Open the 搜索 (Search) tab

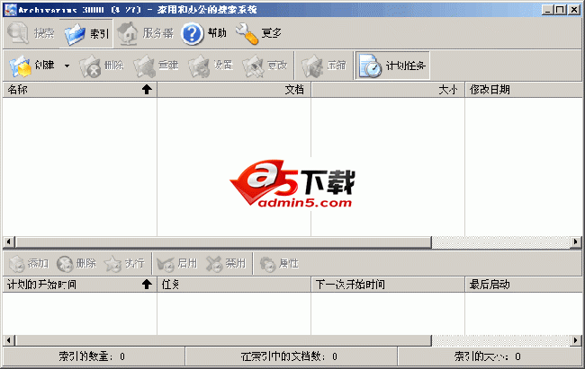(x=31, y=33)
